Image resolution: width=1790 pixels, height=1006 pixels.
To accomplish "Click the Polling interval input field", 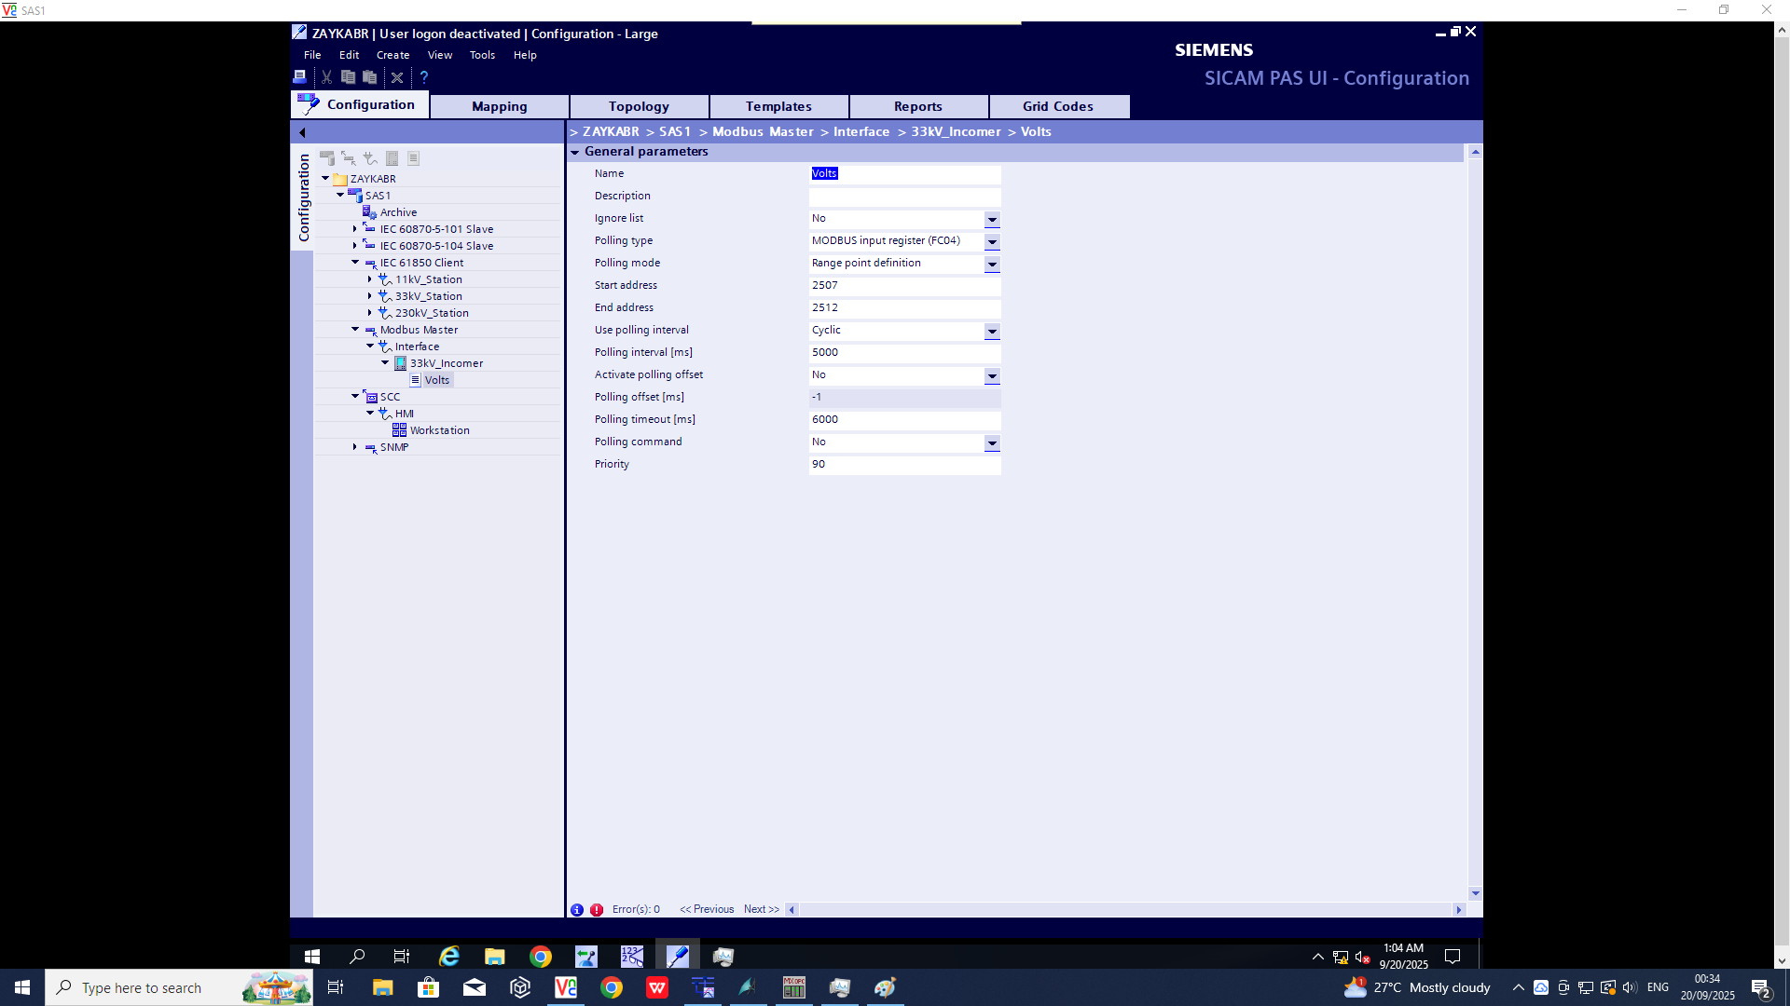I will click(x=903, y=353).
